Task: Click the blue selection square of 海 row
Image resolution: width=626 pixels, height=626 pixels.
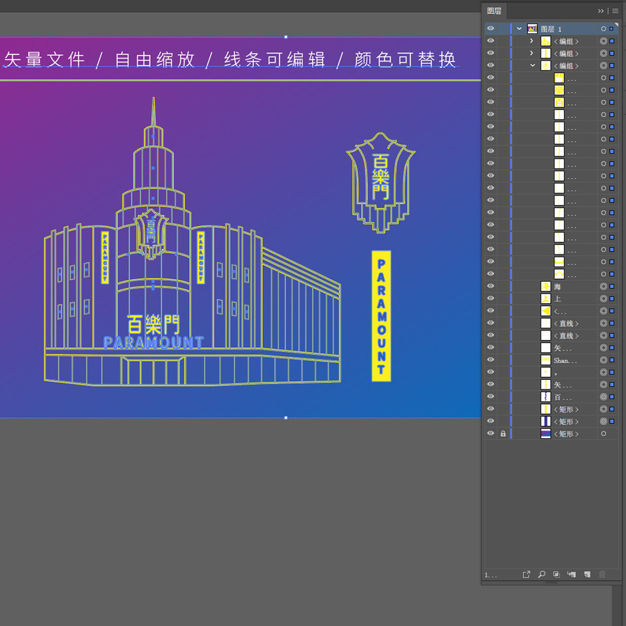Action: (611, 287)
